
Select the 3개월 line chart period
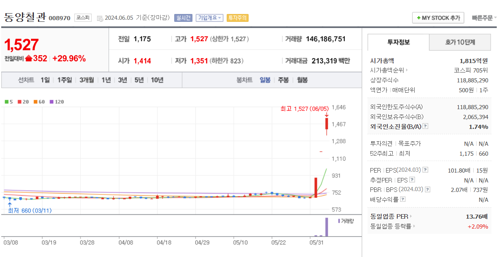tap(87, 80)
